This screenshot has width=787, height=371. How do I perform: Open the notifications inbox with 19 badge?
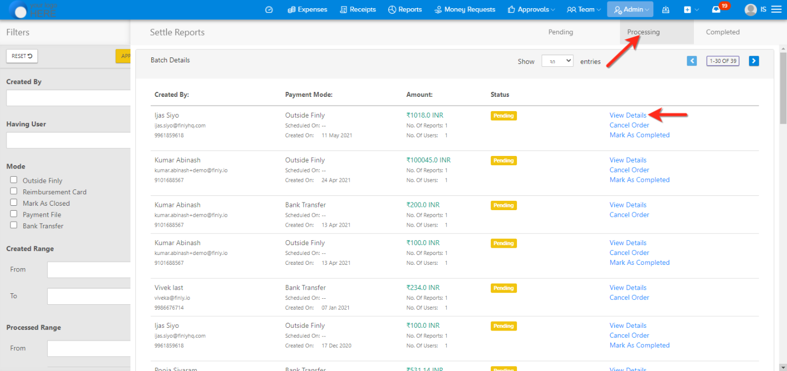point(716,9)
